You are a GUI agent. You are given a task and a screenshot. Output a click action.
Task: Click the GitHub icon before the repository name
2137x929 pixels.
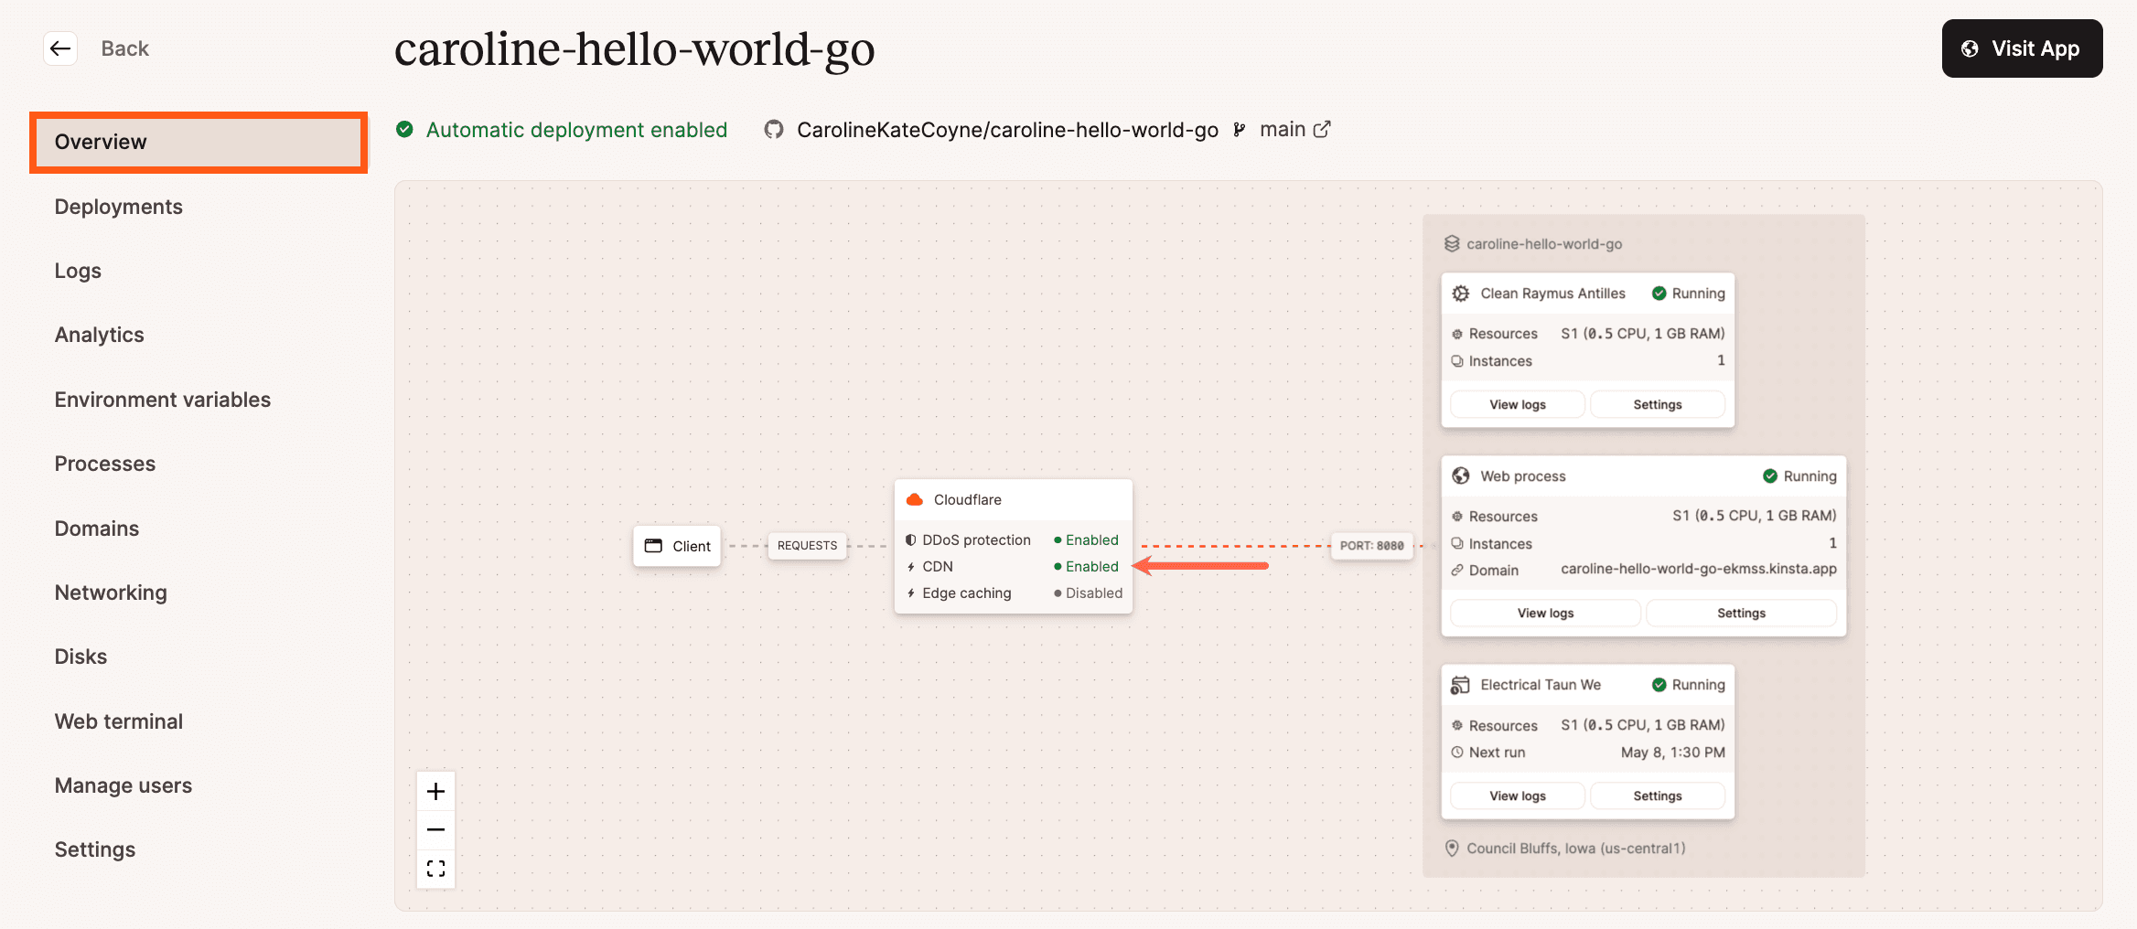[773, 130]
